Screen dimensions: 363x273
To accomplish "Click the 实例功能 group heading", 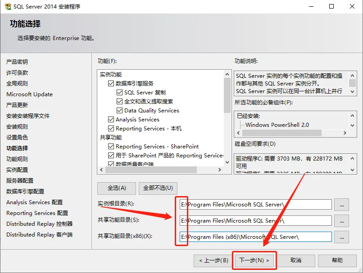I will 111,74.
